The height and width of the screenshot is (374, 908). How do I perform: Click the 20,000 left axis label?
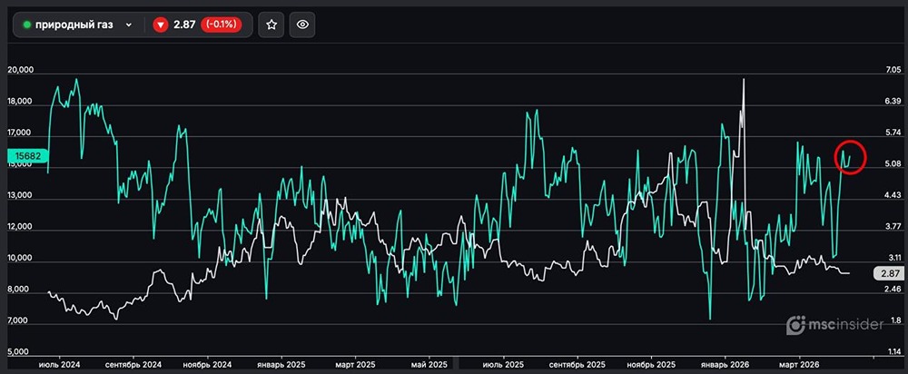coord(20,70)
